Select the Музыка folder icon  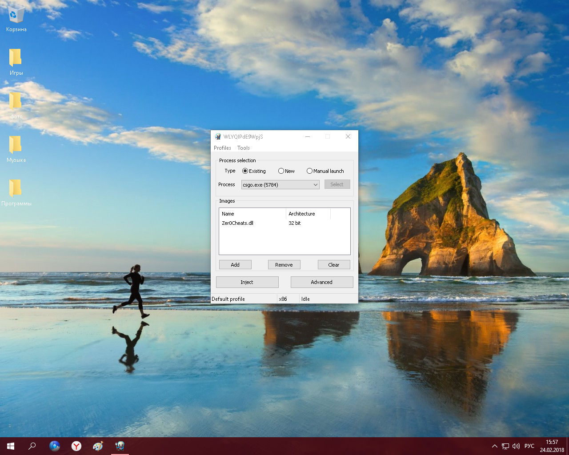click(x=16, y=145)
